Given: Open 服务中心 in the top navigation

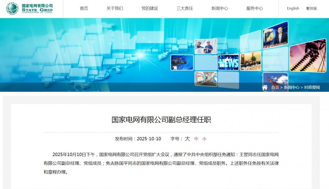Looking at the screenshot, I should click(255, 9).
